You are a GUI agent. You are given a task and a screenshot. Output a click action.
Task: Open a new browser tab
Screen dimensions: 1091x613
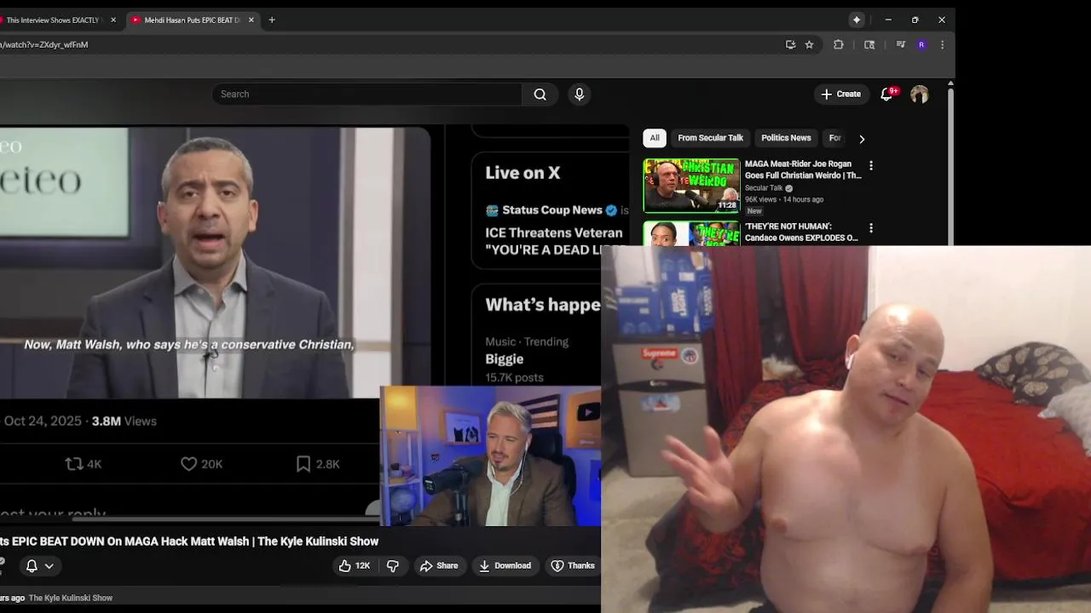pos(272,20)
